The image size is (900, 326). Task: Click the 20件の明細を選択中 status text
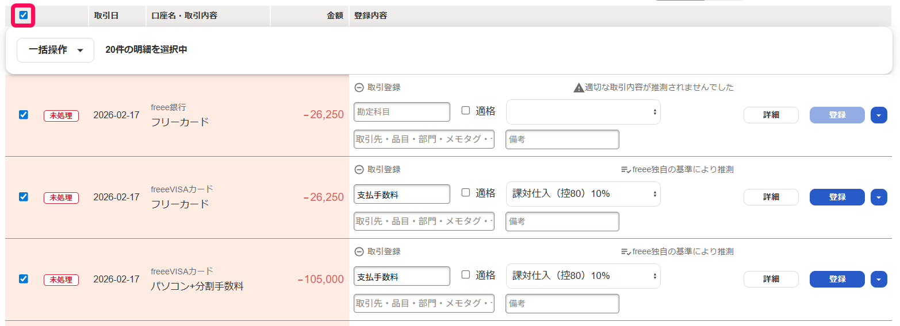pos(146,50)
